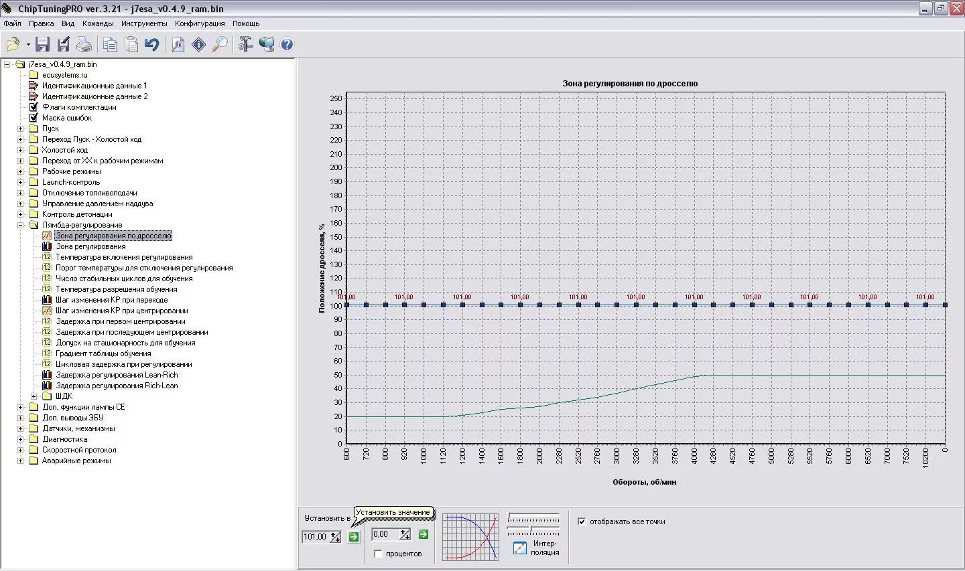Viewport: 965px width, 571px height.
Task: Open the Команды menu
Action: point(98,23)
